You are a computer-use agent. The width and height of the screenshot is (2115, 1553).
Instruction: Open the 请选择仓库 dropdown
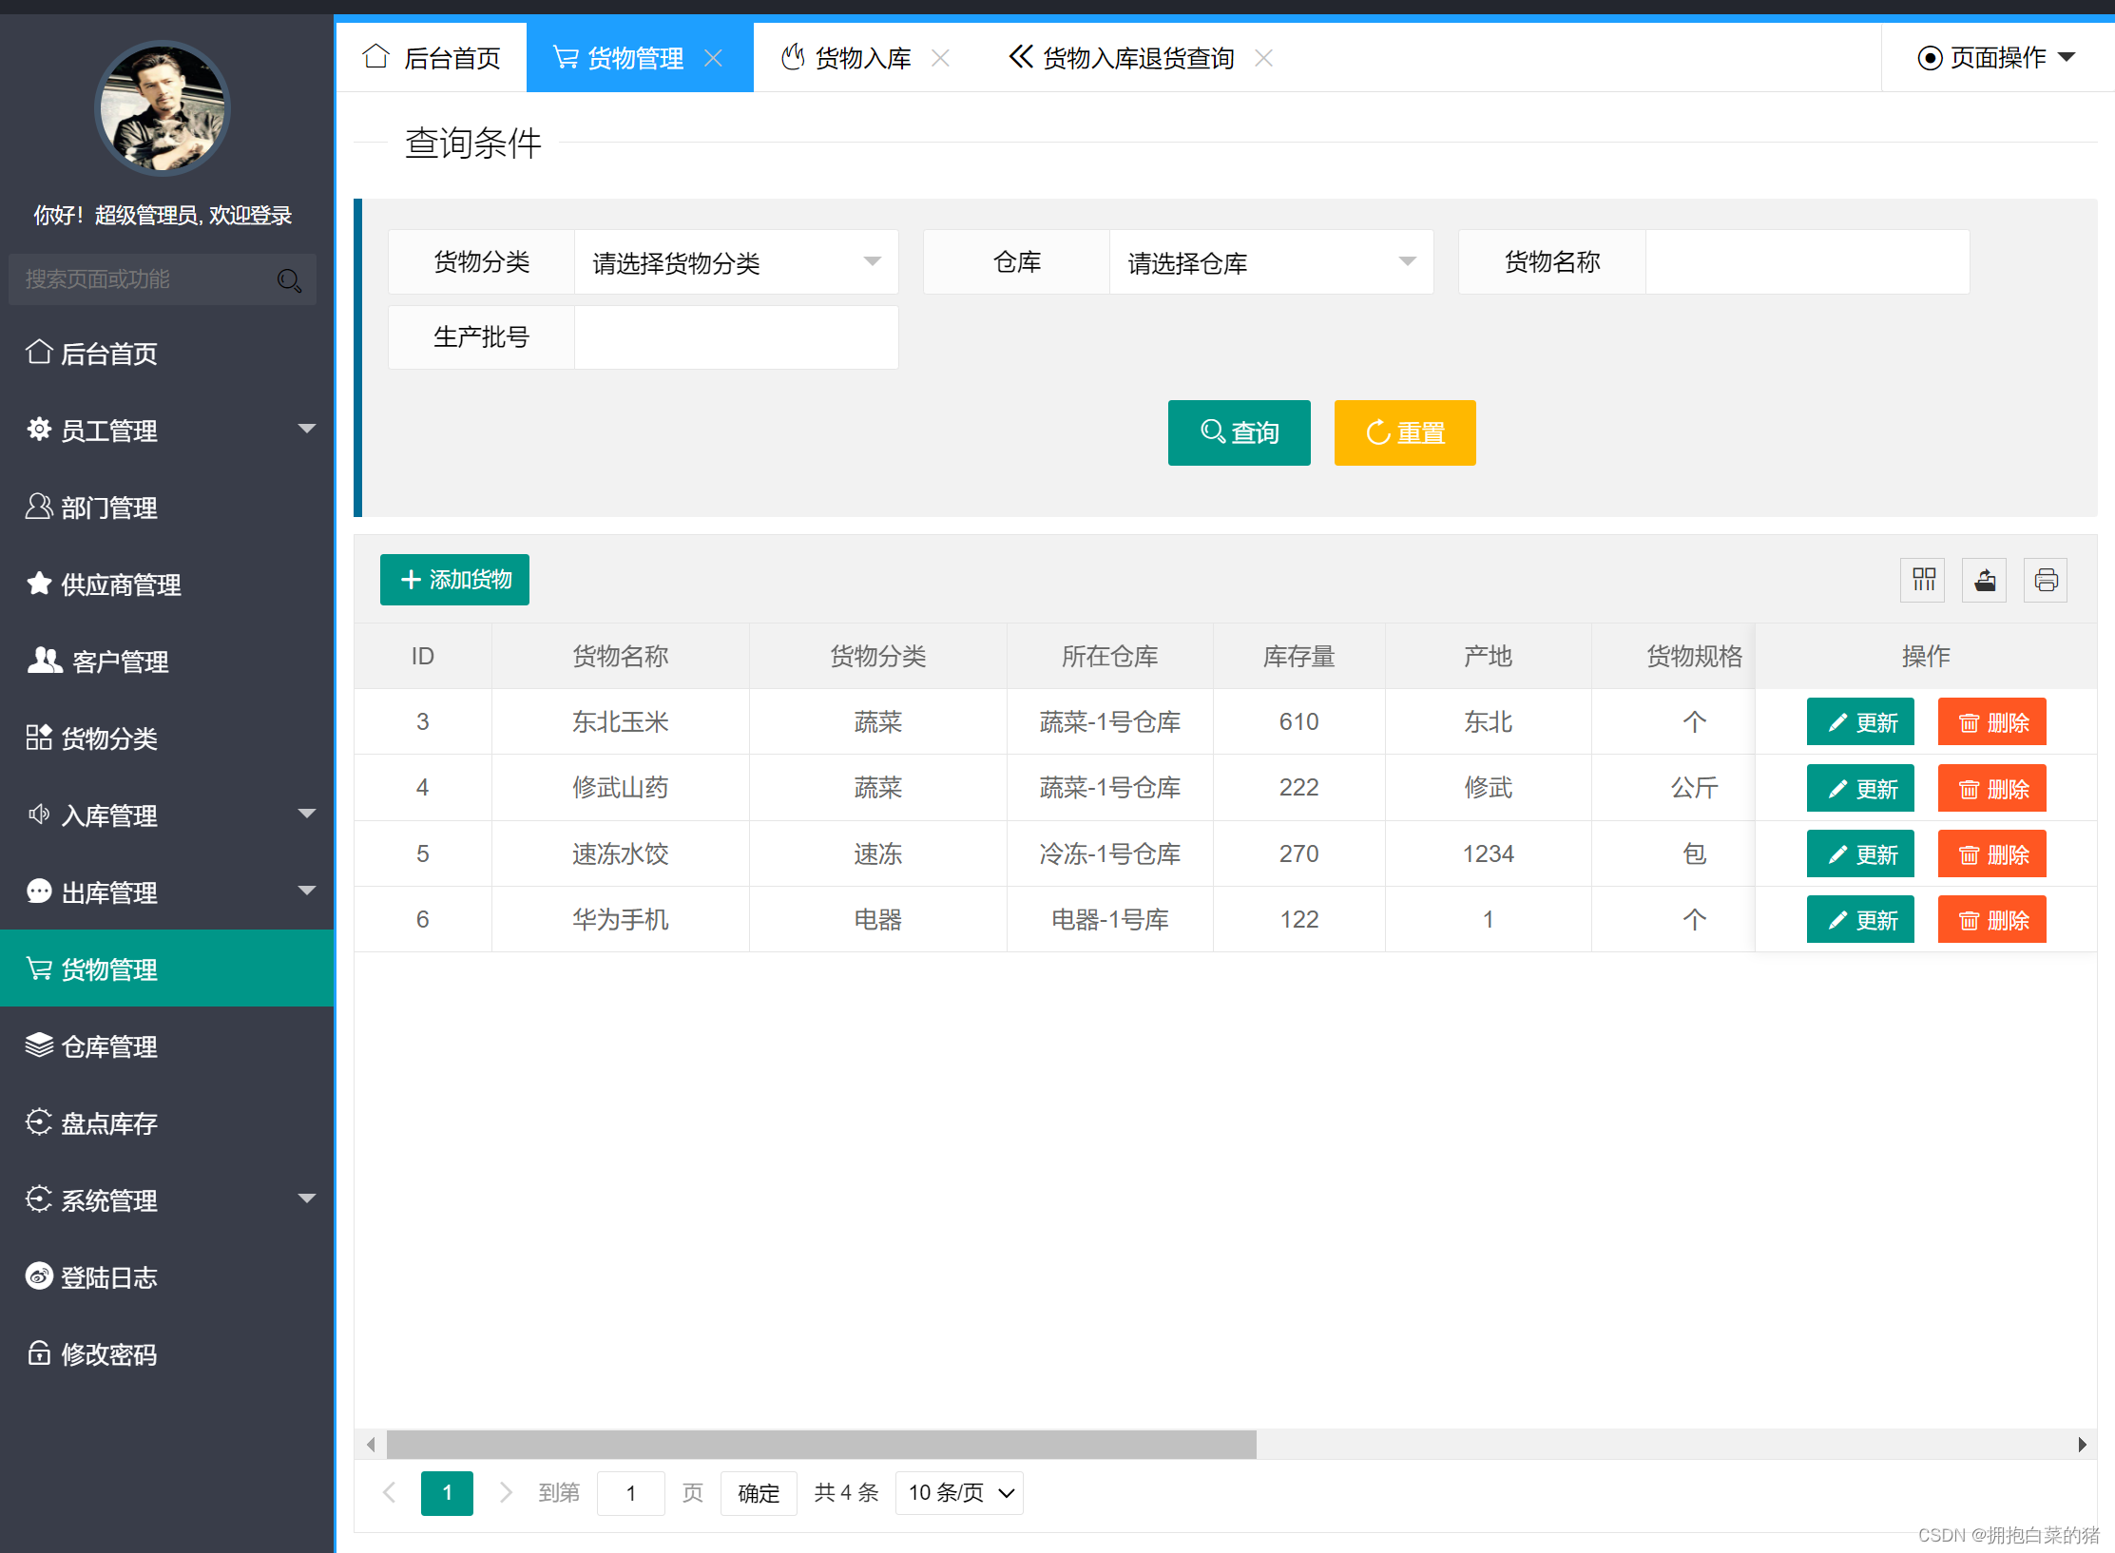pos(1271,262)
